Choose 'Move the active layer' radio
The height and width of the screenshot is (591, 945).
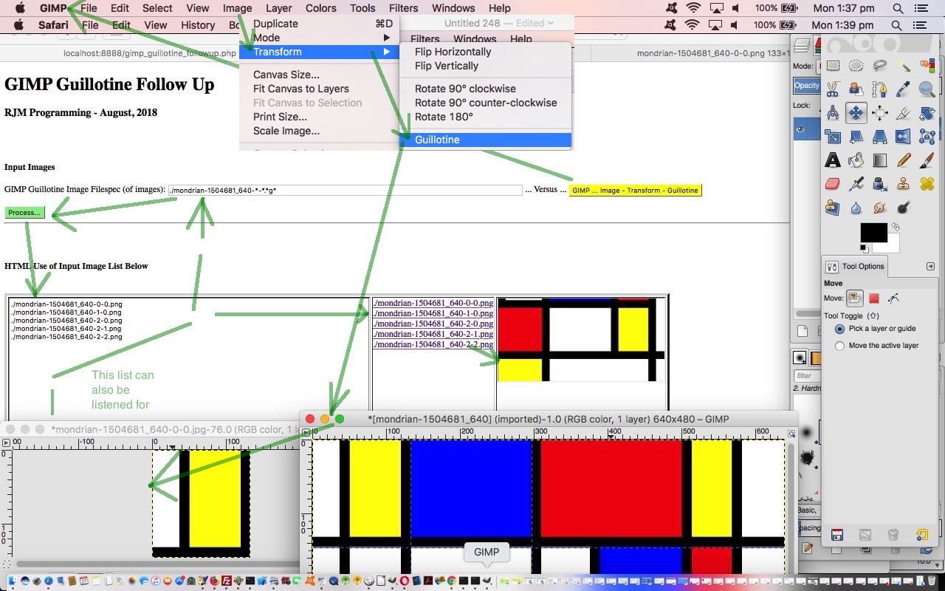click(x=839, y=346)
